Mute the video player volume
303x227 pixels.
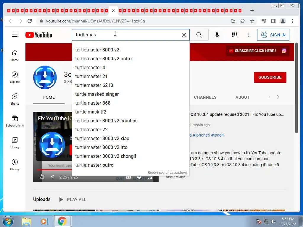click(52, 177)
